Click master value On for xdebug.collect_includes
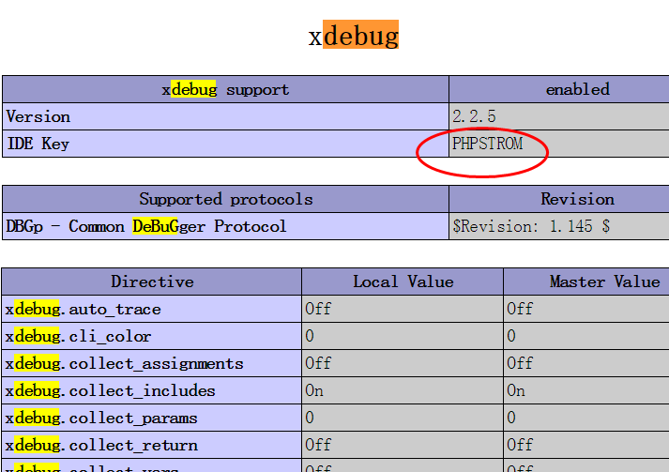669x472 pixels. coord(516,390)
